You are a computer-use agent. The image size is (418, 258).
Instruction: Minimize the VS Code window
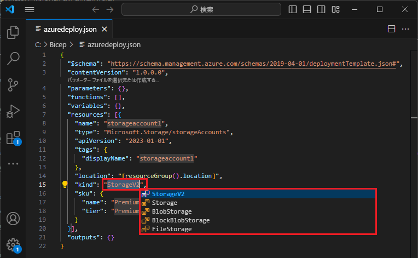pos(355,10)
